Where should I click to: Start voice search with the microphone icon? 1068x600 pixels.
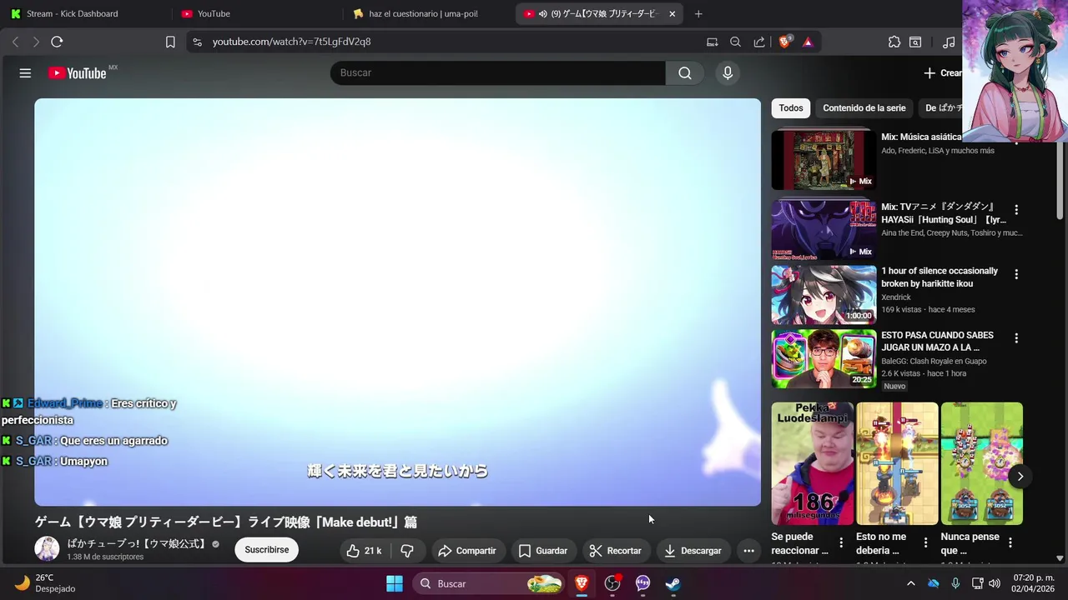point(728,73)
